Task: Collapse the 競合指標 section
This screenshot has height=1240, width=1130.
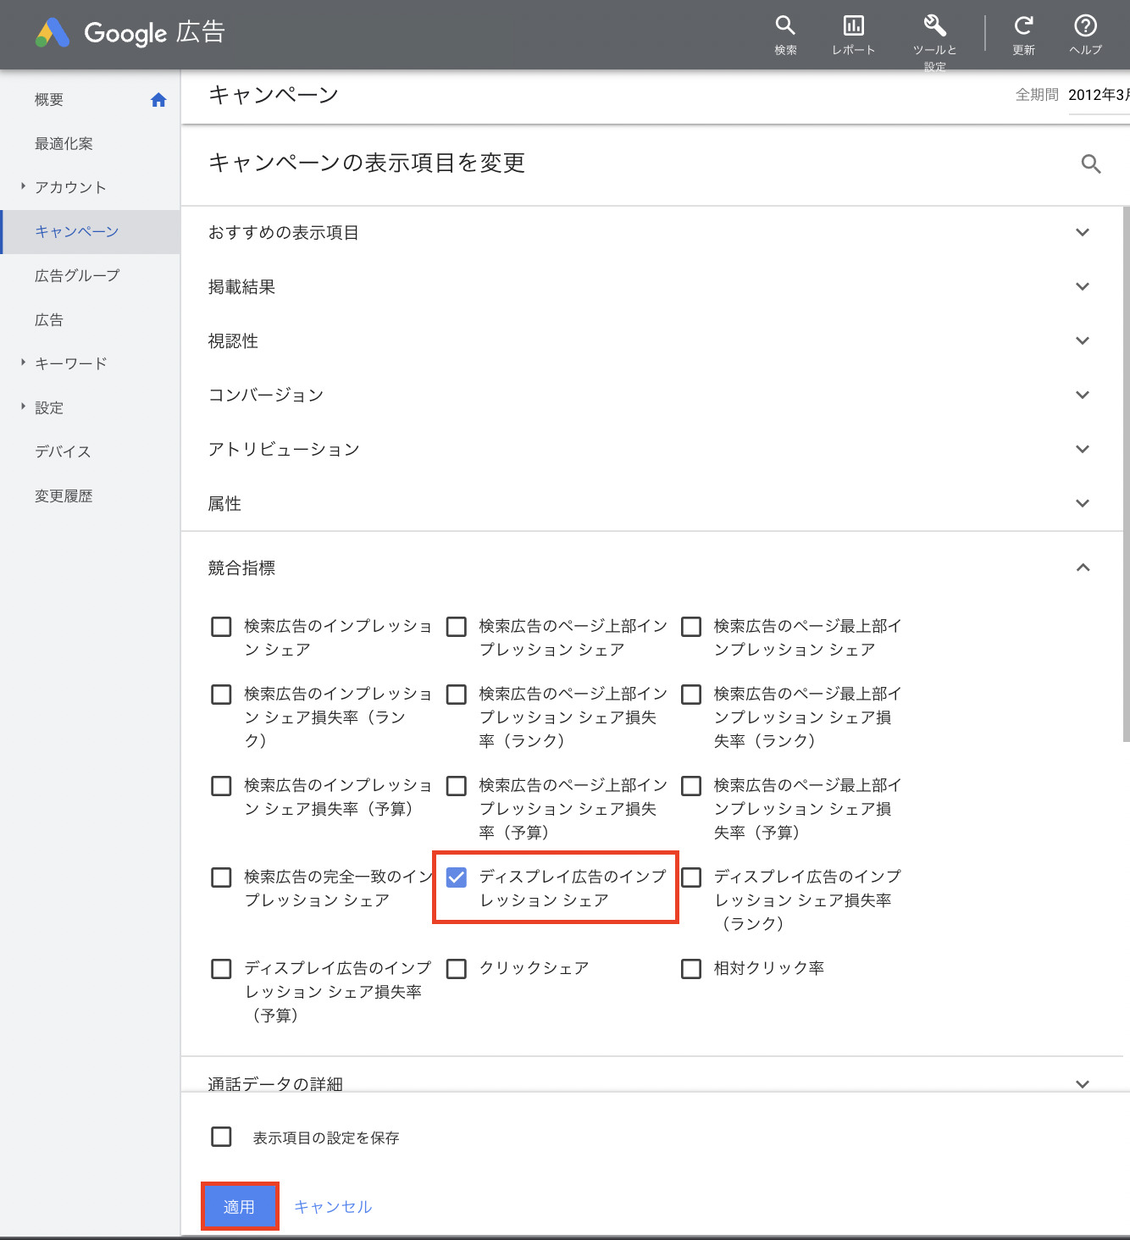Action: point(1082,568)
